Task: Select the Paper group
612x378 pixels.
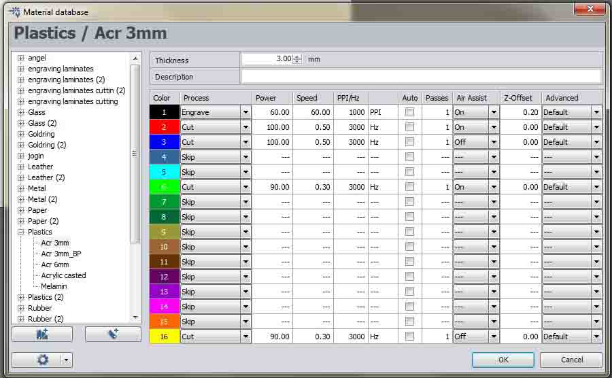Action: tap(37, 210)
